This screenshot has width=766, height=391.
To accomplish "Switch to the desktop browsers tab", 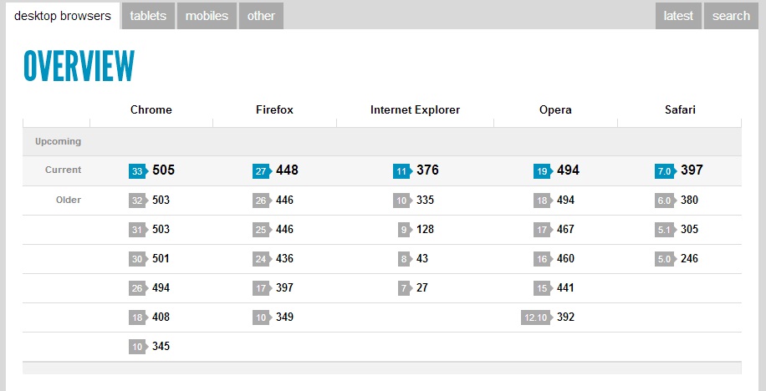I will click(x=63, y=16).
